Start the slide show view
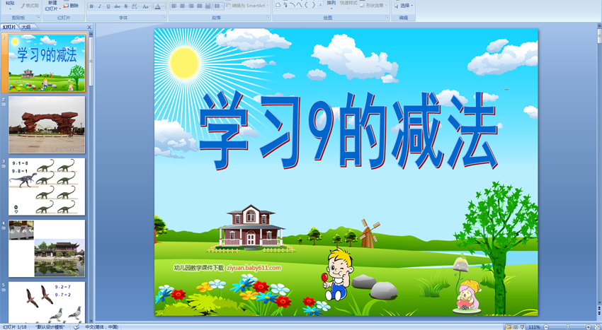 tap(522, 327)
